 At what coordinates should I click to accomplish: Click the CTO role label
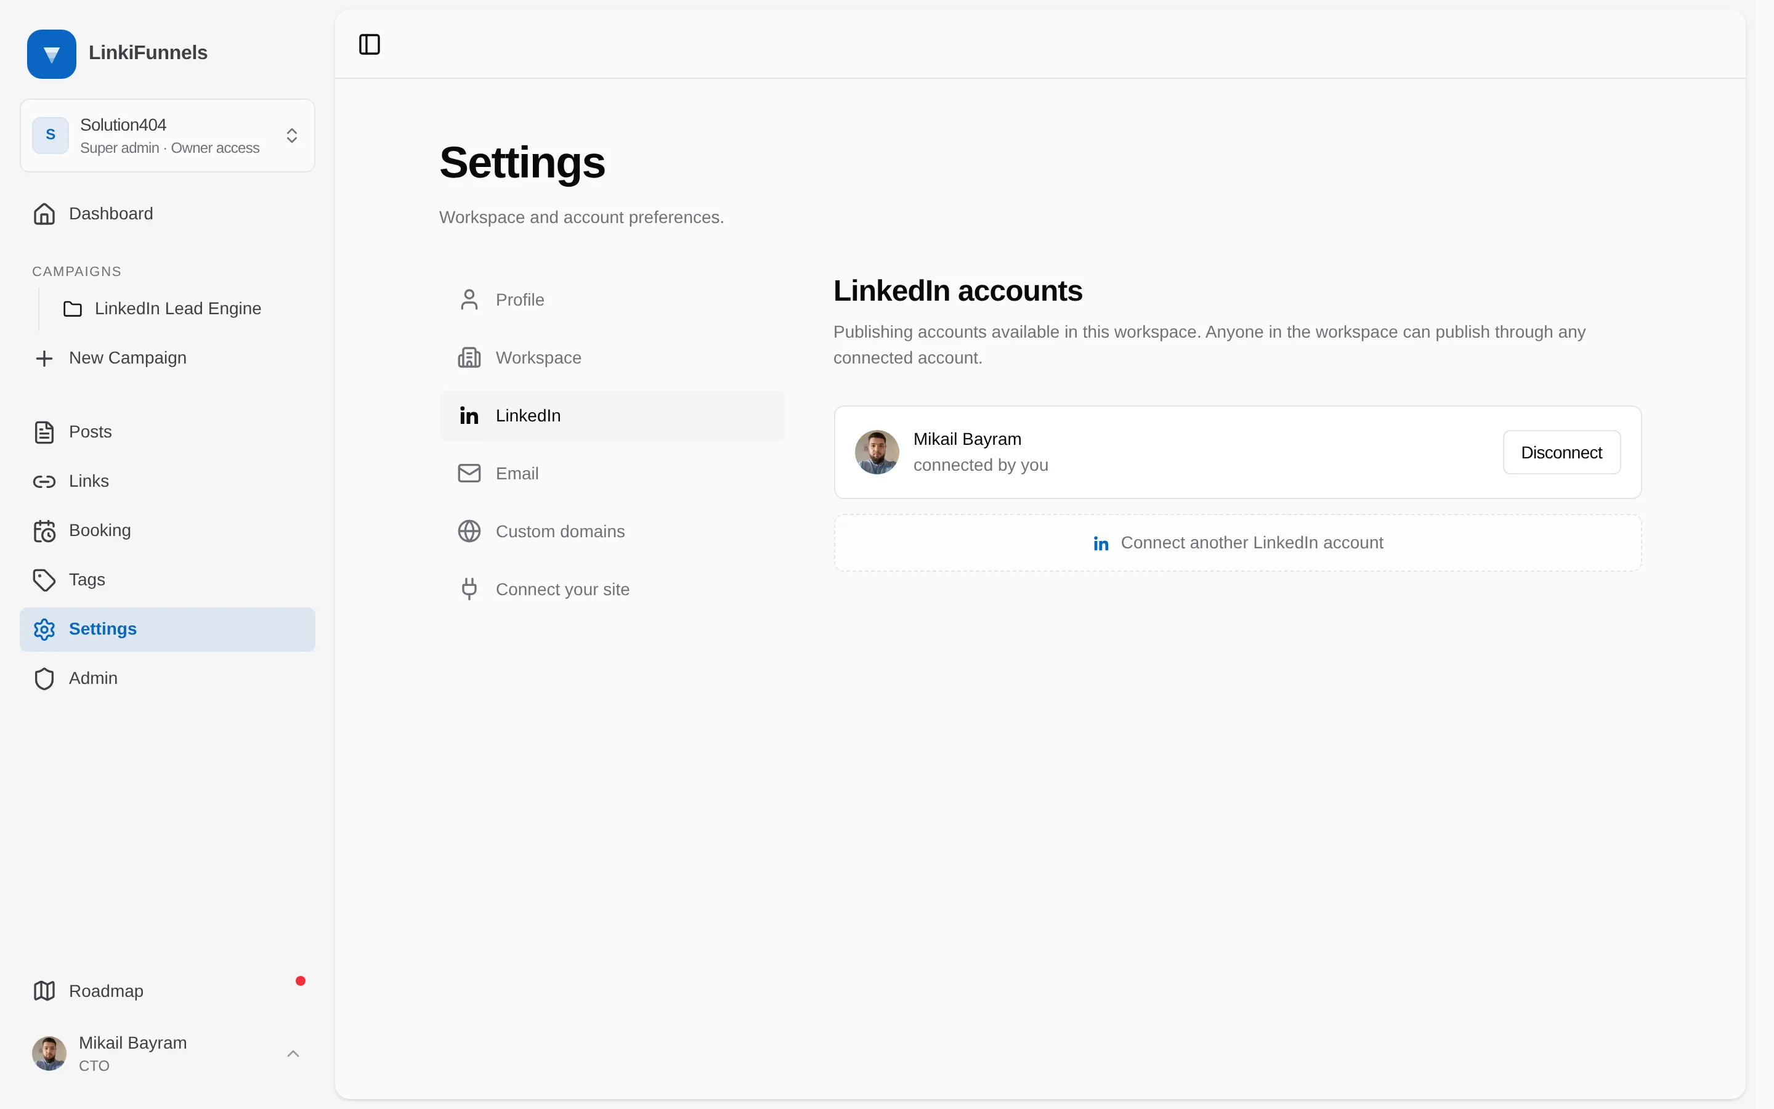pyautogui.click(x=94, y=1066)
